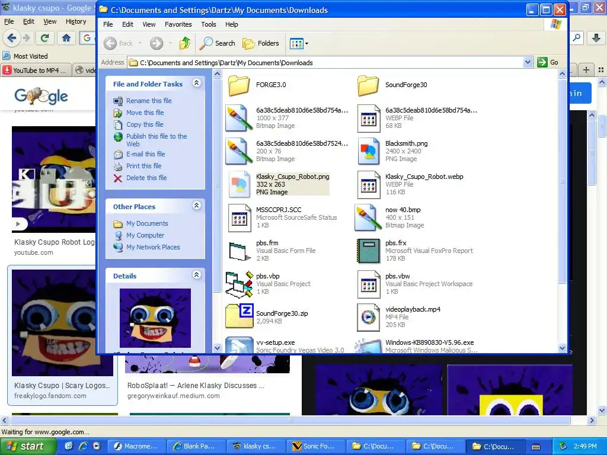607x455 pixels.
Task: Select the SoundForge30.zip archive icon
Action: coord(239,316)
